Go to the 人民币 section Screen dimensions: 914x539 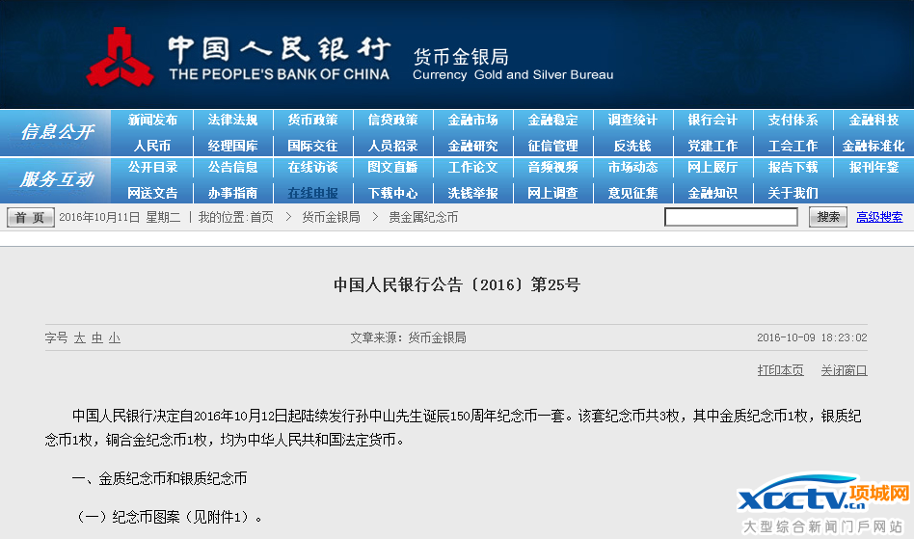[x=152, y=147]
